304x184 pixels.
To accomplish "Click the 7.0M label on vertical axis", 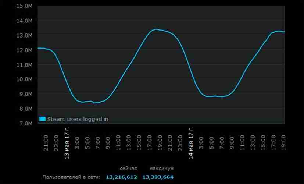I will (x=26, y=123).
